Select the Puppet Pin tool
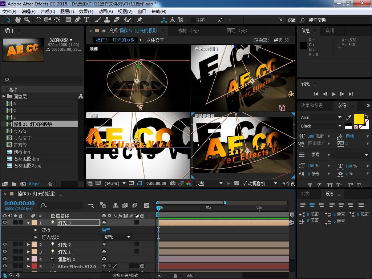Viewport: 372px width, 279px height. pyautogui.click(x=139, y=20)
